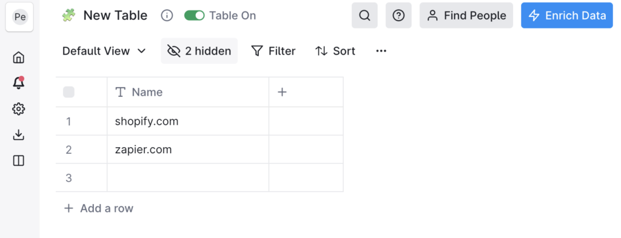Select the empty Name cell in row 3
Image resolution: width=621 pixels, height=238 pixels.
[x=188, y=178]
